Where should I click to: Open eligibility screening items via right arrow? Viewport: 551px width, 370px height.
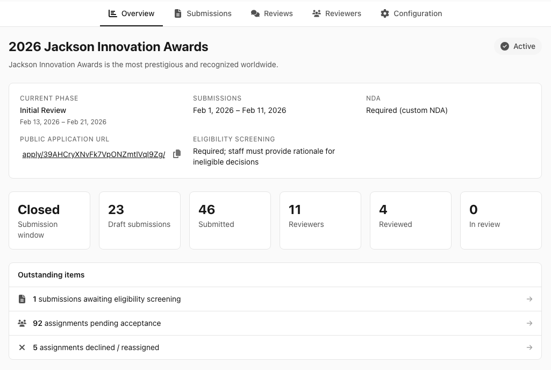(529, 298)
